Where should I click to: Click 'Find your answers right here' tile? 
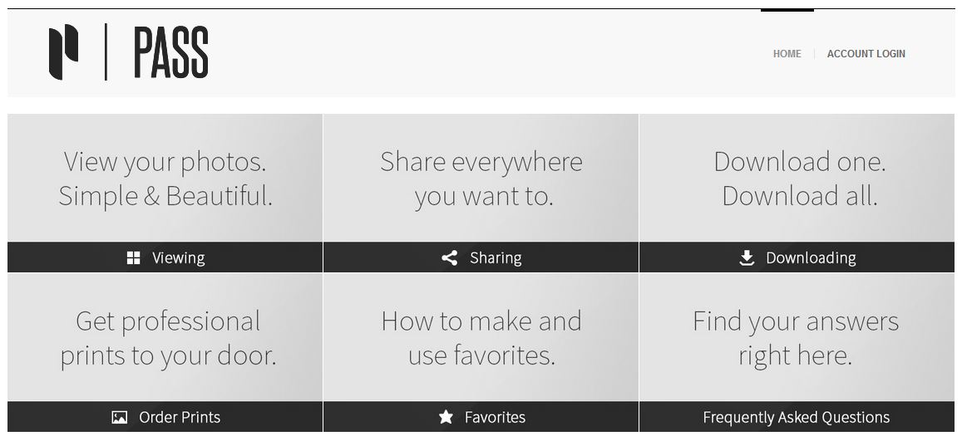point(796,338)
